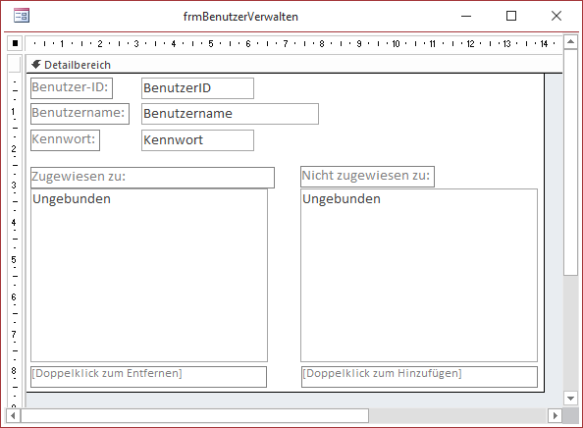Select the Ungebunden list box under 'Nicht zugewiesen zu:'

click(x=419, y=275)
